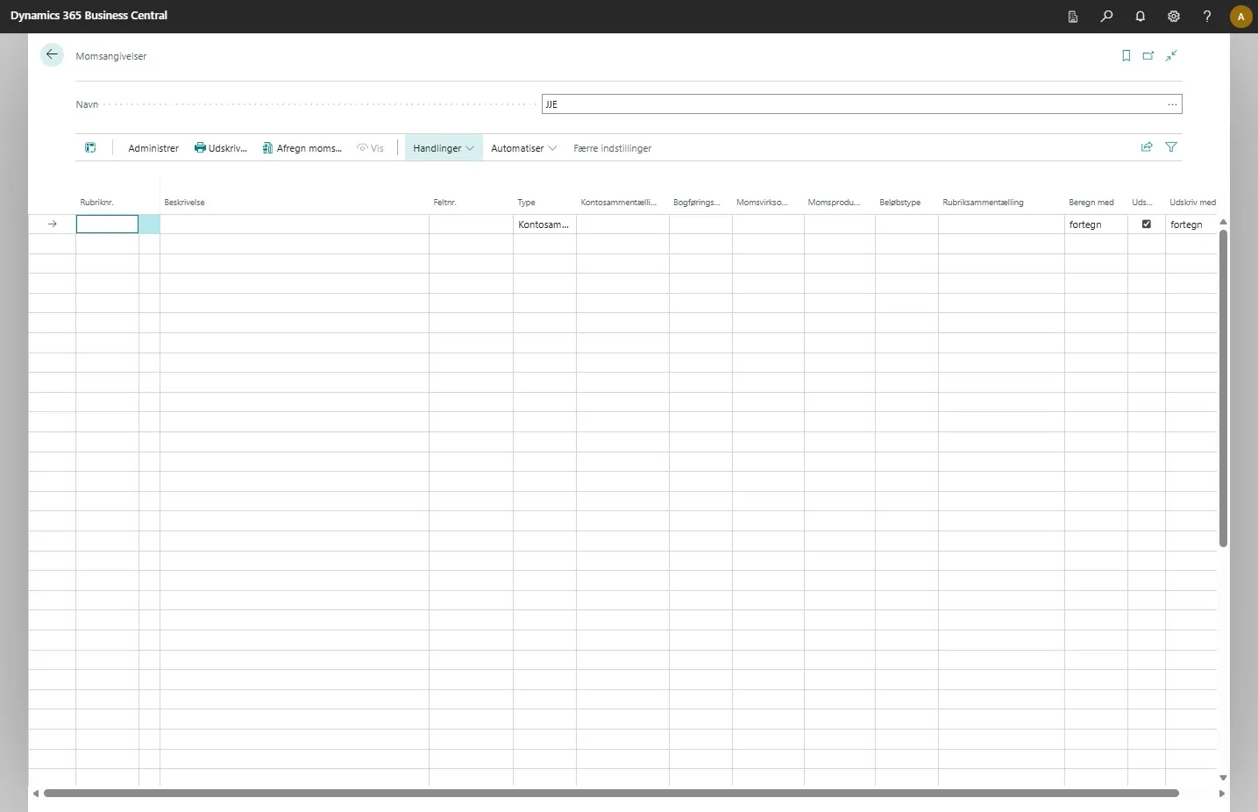Click the Bogførings... column header
This screenshot has width=1258, height=812.
click(697, 203)
